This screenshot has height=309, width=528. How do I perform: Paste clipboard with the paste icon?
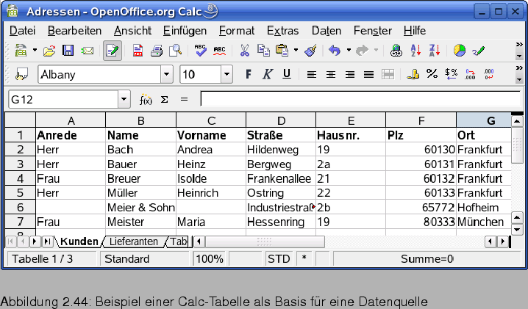[x=282, y=51]
